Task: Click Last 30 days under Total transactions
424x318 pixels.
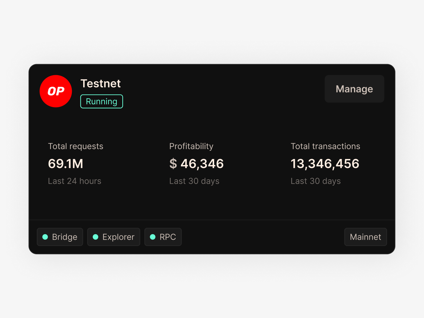Action: [x=316, y=181]
